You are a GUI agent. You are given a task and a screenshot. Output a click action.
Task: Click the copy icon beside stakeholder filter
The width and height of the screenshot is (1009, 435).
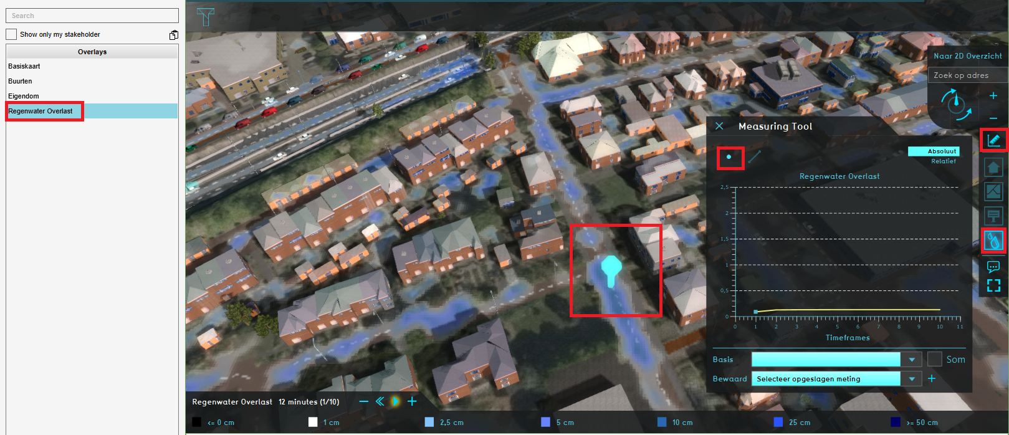coord(174,35)
